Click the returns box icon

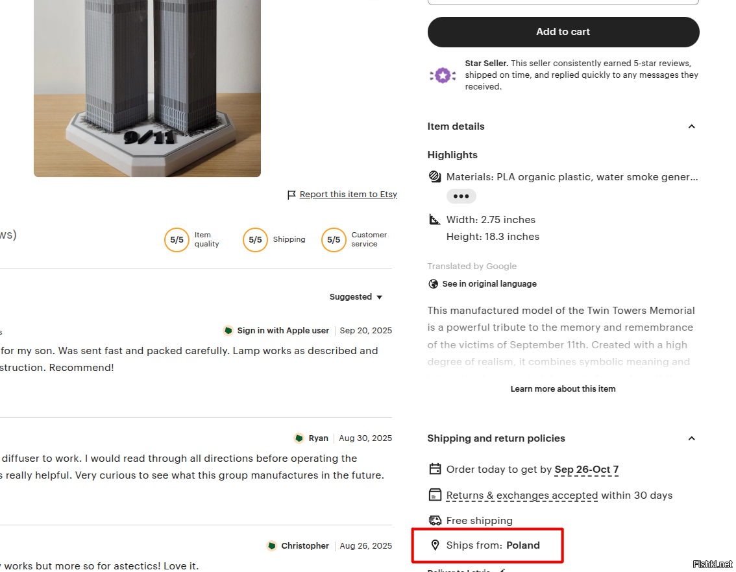pos(435,495)
